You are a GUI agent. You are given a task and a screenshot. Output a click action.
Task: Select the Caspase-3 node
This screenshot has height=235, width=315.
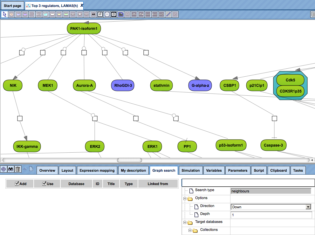coord(273,145)
